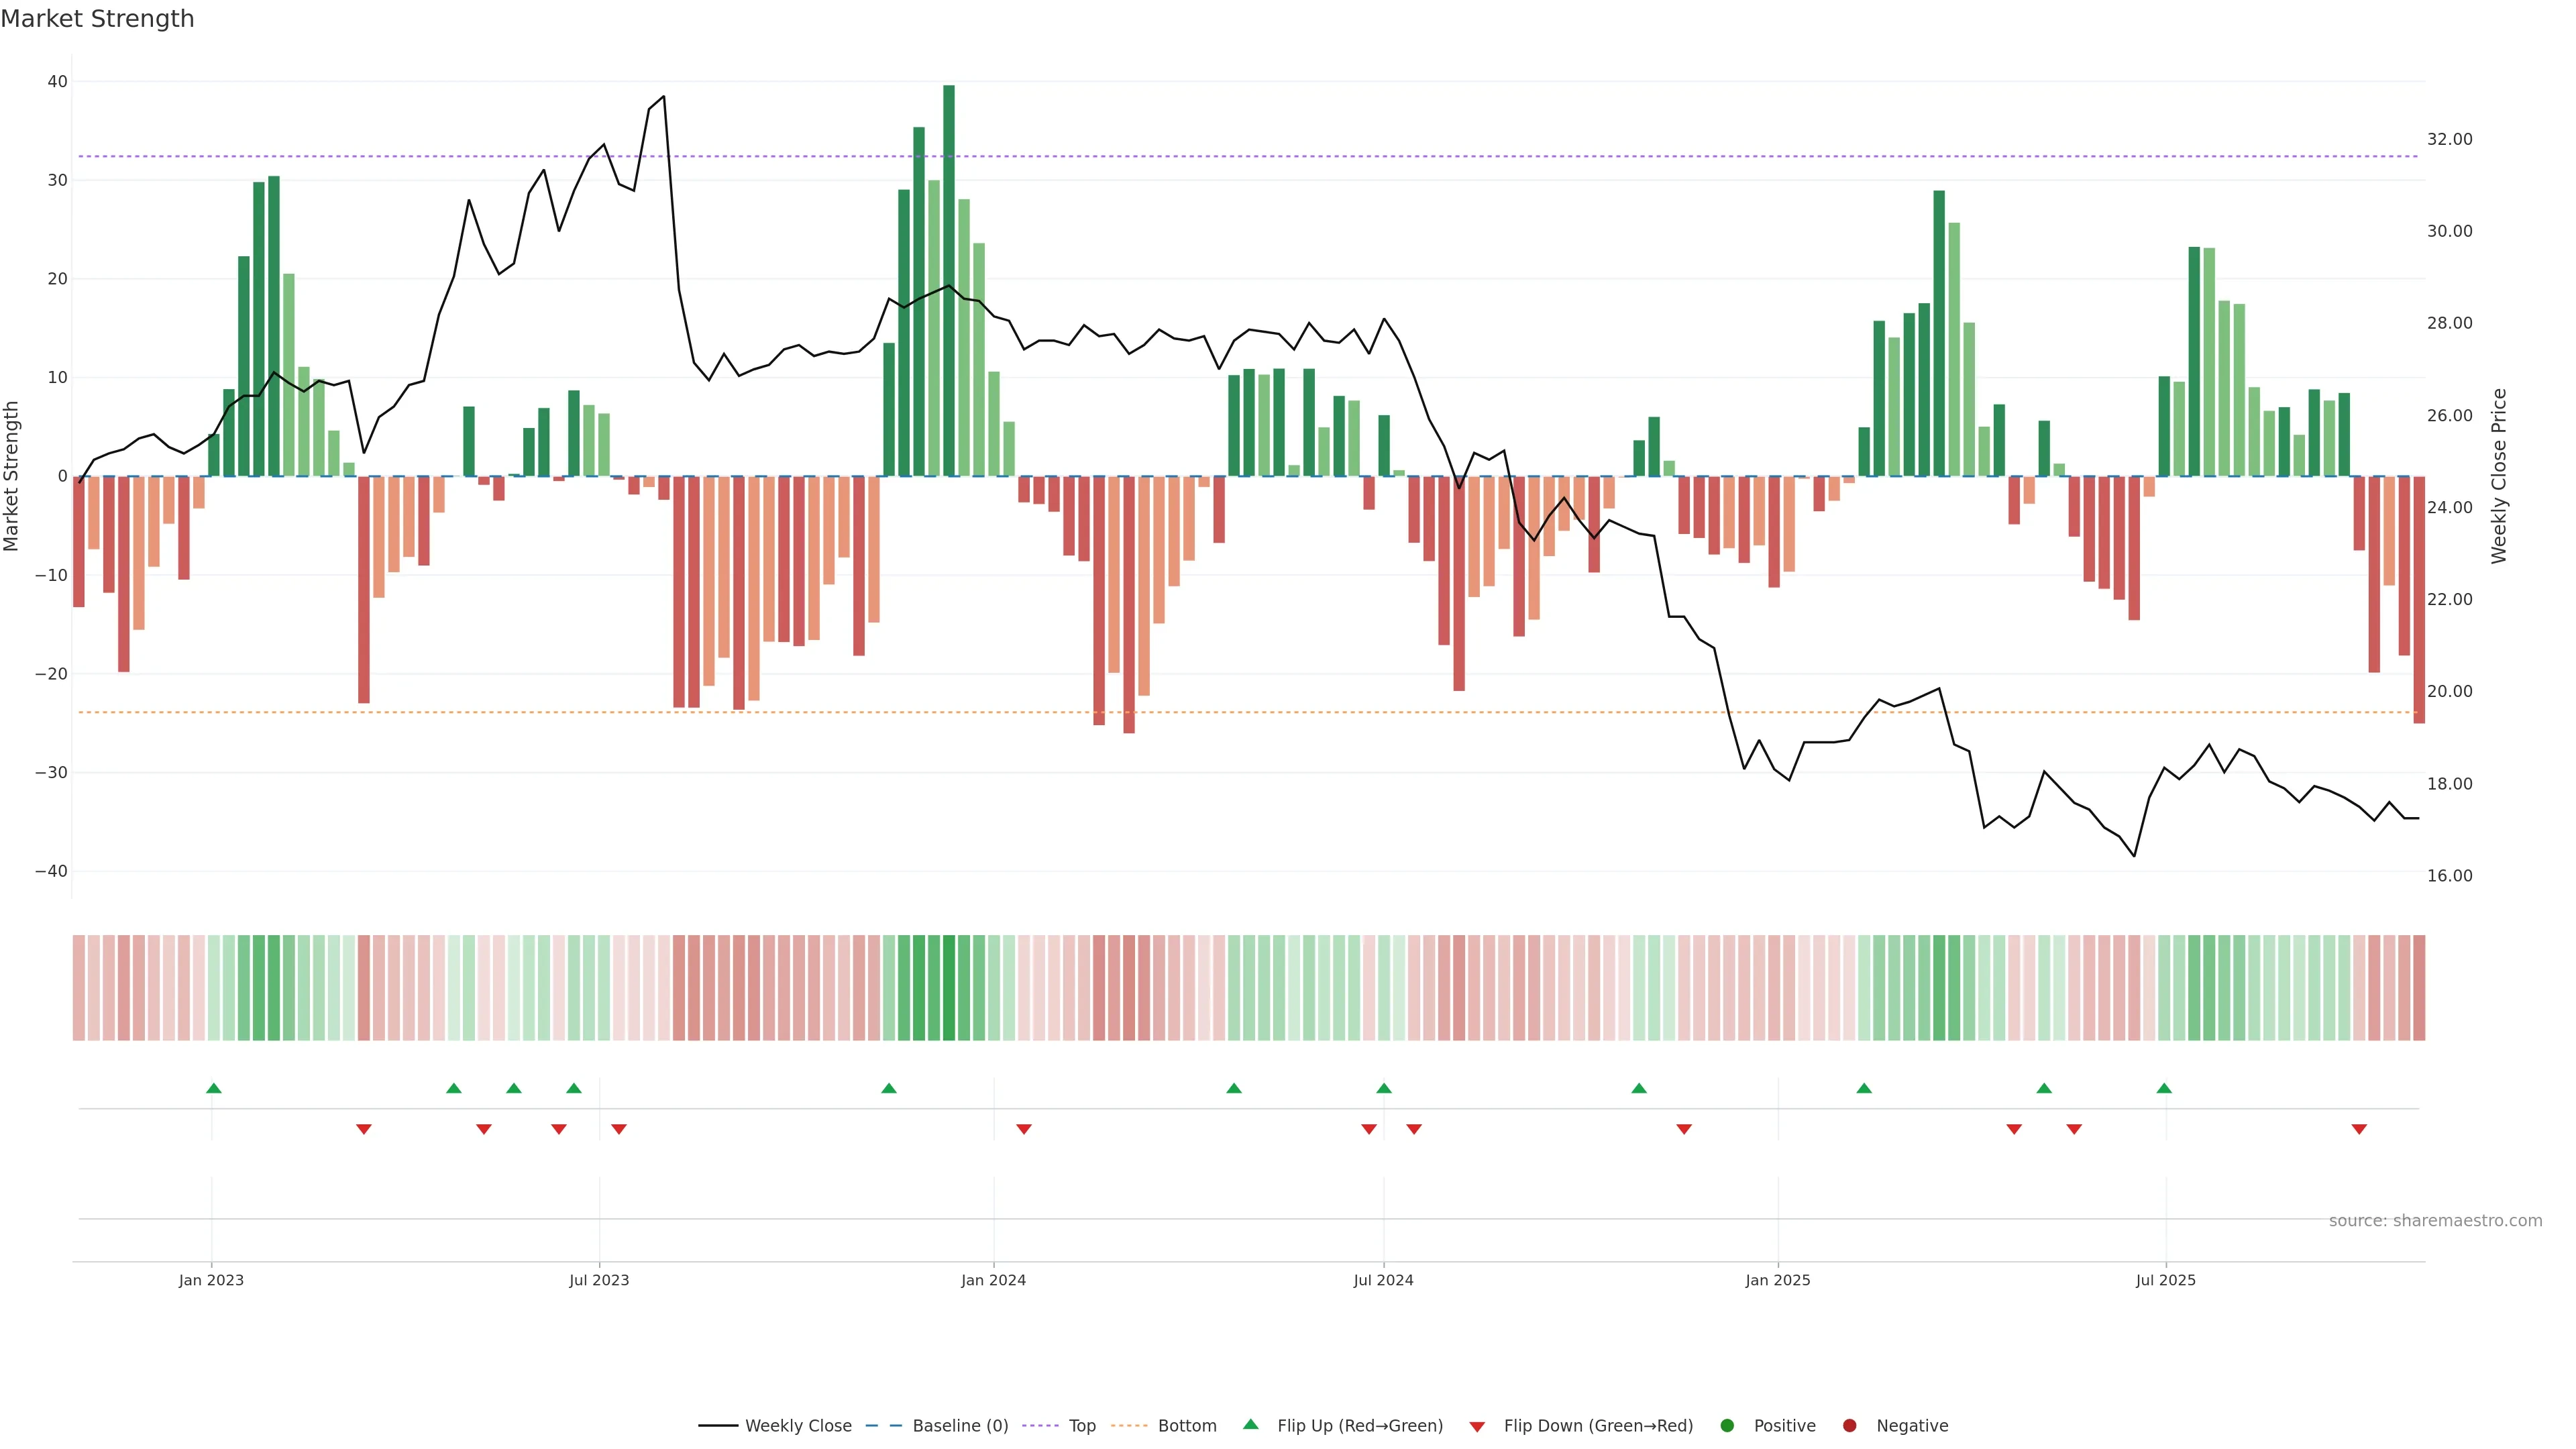Click the source: sharemaestro.com text
This screenshot has width=2576, height=1449.
(x=2435, y=1221)
